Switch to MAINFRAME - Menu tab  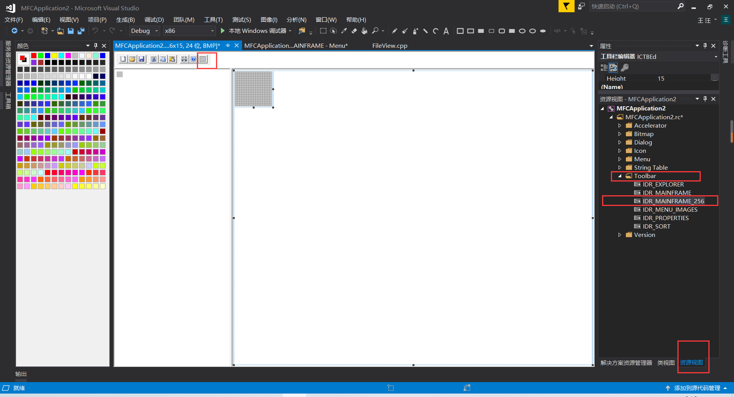[296, 45]
